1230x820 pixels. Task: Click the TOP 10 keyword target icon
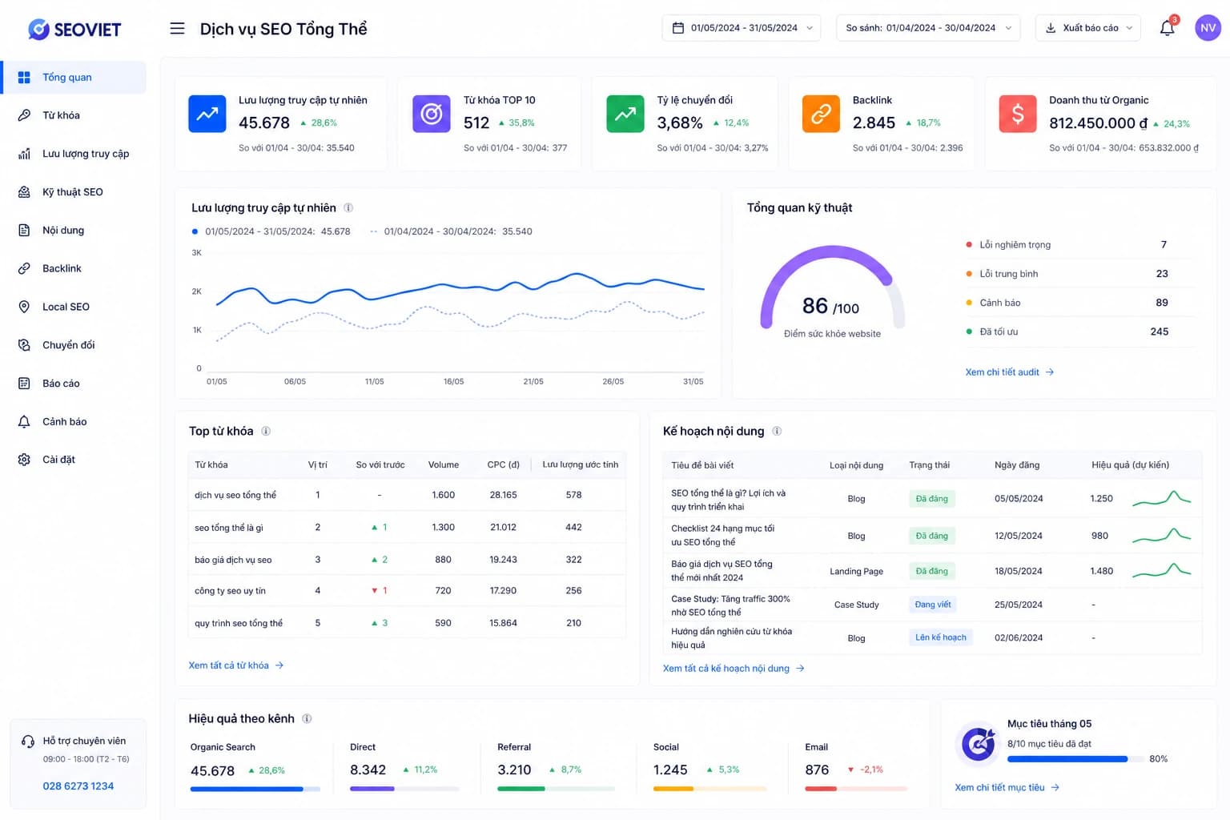pyautogui.click(x=432, y=114)
